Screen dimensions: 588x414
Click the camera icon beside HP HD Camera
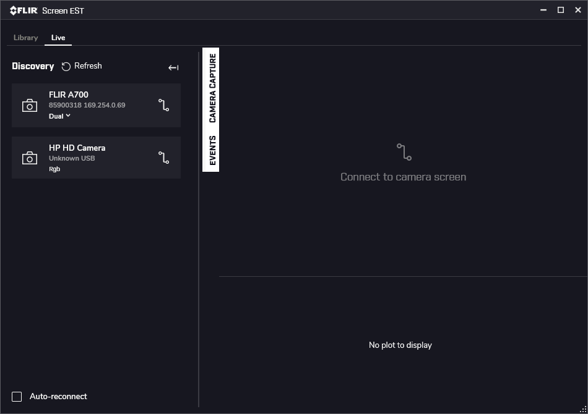pyautogui.click(x=30, y=158)
